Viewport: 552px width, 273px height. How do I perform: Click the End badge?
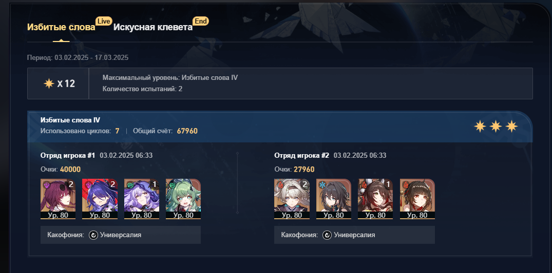pos(201,21)
